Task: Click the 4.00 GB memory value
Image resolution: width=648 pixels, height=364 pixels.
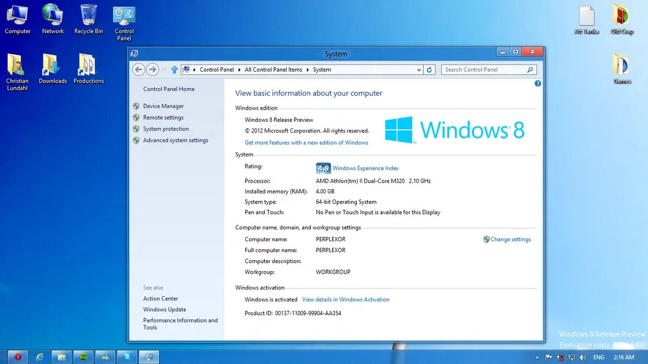Action: [x=325, y=192]
